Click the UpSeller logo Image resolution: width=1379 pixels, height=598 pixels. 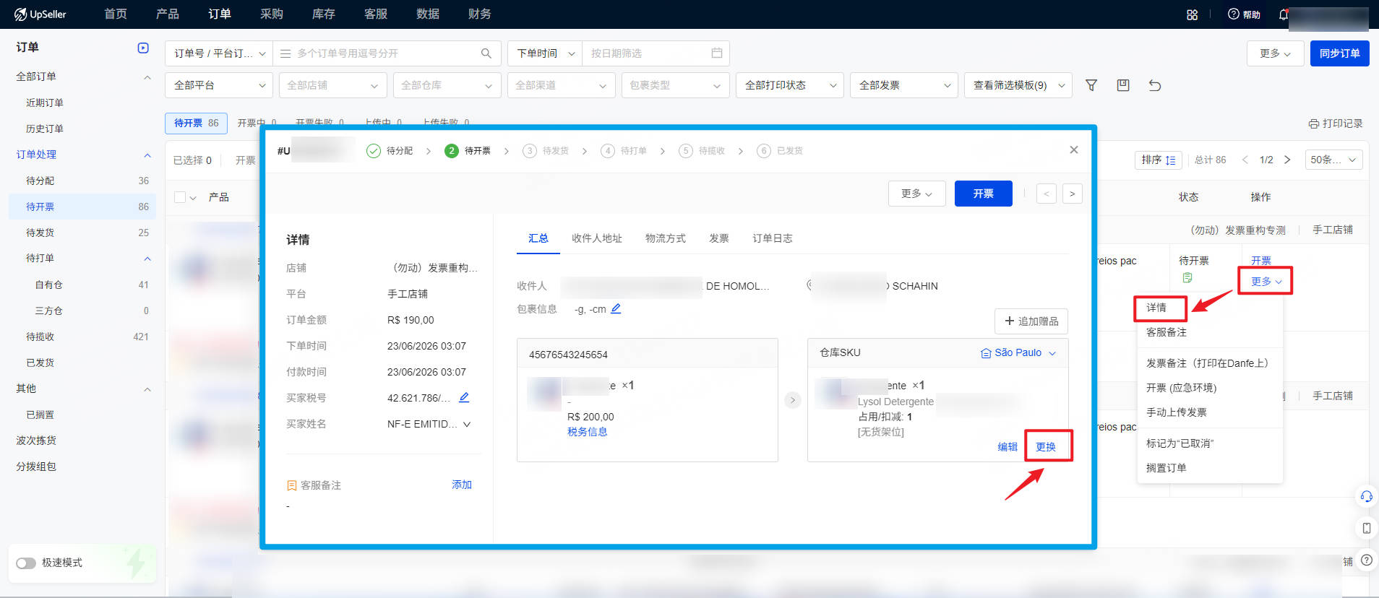click(x=40, y=14)
